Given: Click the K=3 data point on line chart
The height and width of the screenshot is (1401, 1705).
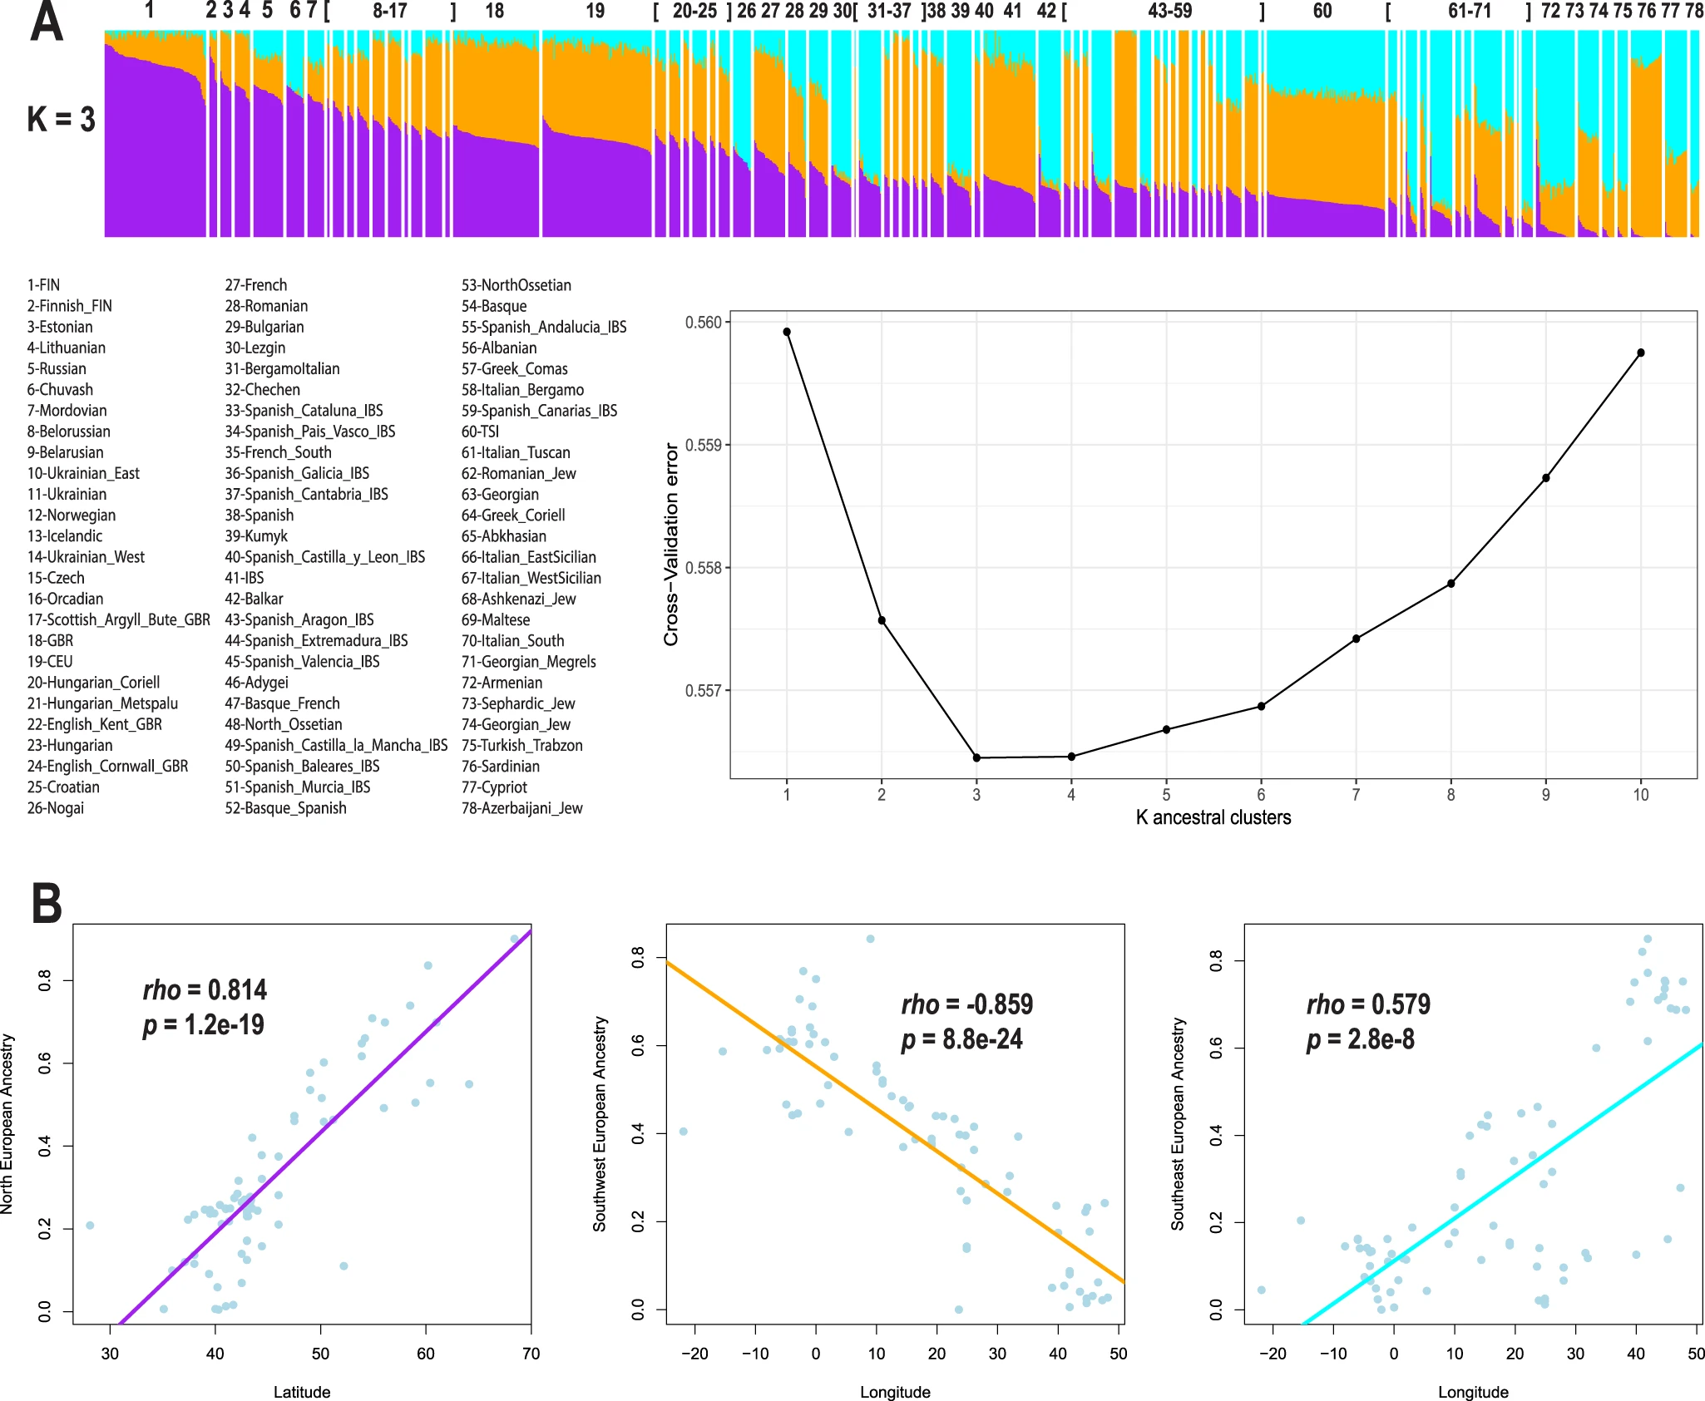Looking at the screenshot, I should tap(976, 757).
